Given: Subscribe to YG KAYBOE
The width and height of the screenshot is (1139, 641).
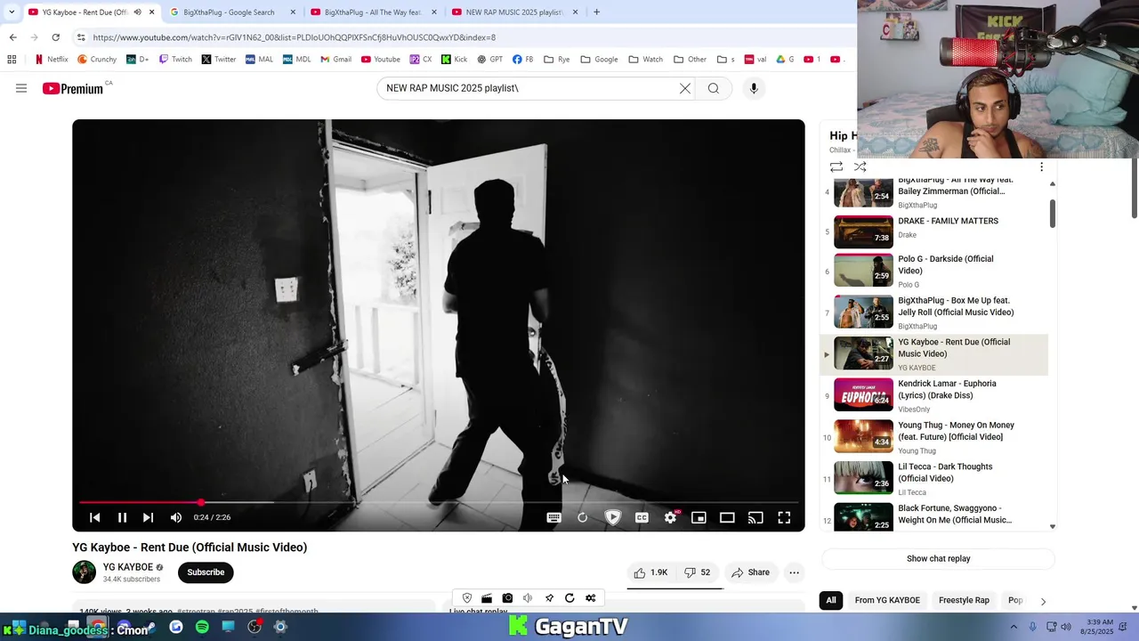Looking at the screenshot, I should pyautogui.click(x=206, y=572).
